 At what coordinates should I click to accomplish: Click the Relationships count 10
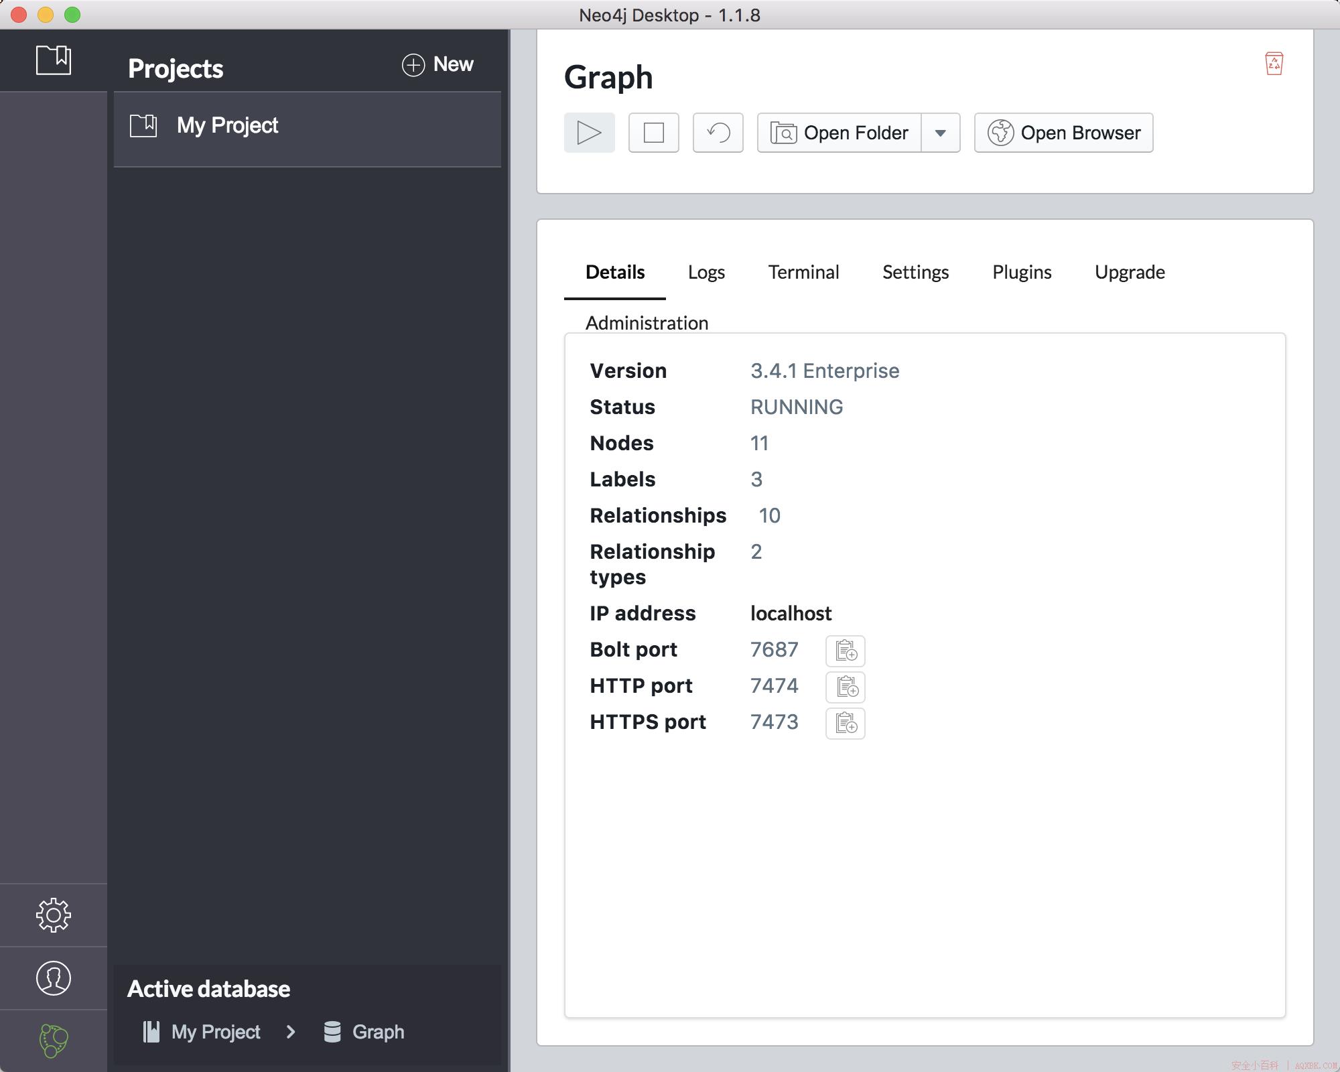click(x=769, y=515)
